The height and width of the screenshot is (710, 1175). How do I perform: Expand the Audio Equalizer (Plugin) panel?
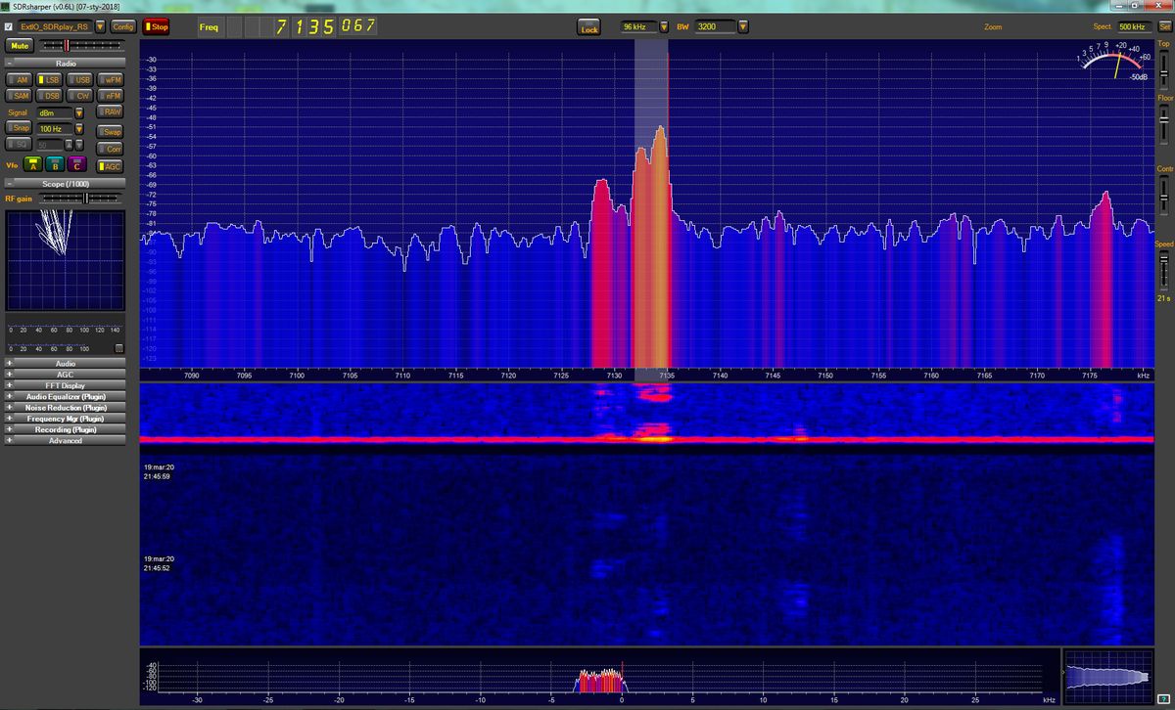click(66, 396)
